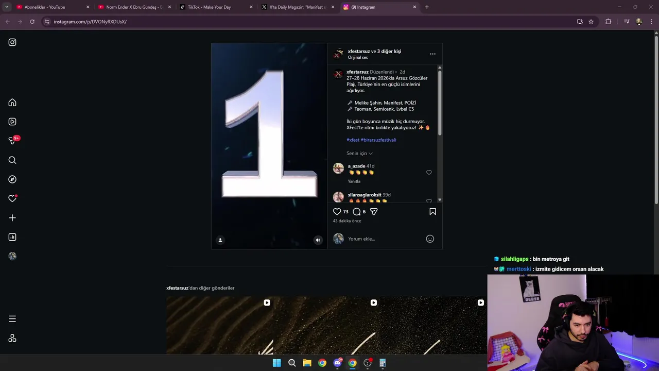Open the dashboard chart icon in sidebar
The height and width of the screenshot is (371, 659).
12,237
